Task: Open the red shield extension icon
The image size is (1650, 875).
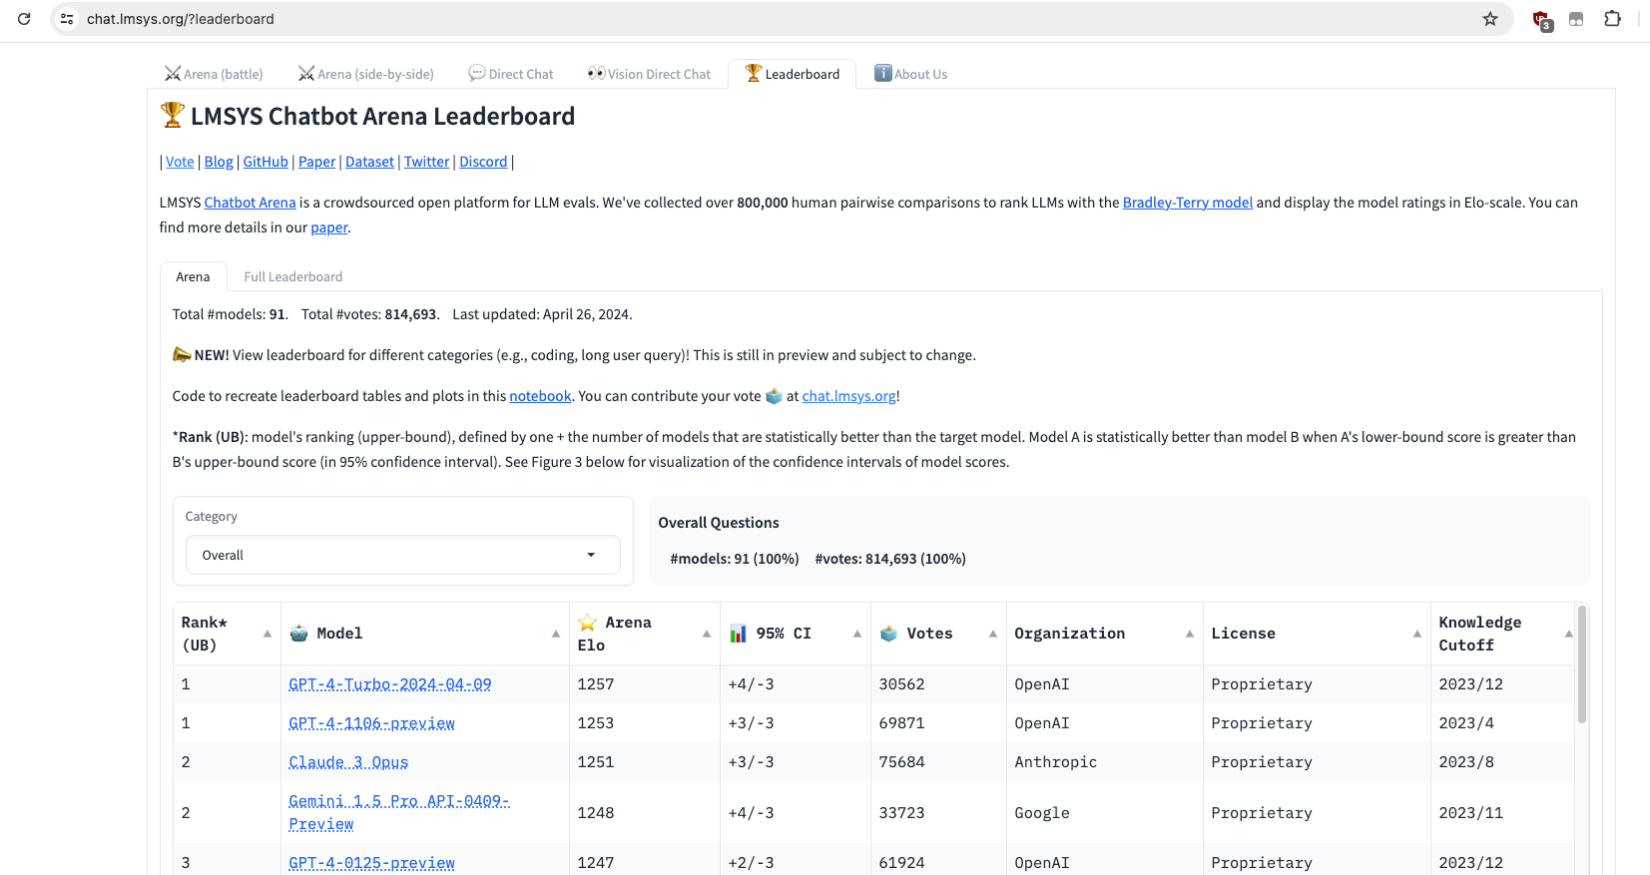Action: pyautogui.click(x=1542, y=20)
